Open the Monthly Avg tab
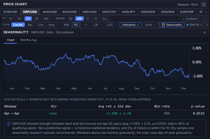Viewport: 210px width, 139px height. [28, 40]
